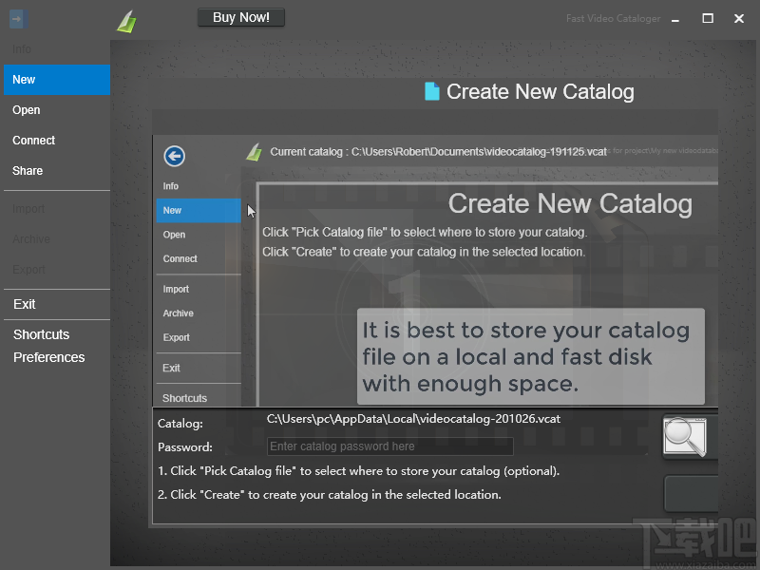Viewport: 760px width, 570px height.
Task: Click the document icon beside Create New Catalog heading
Action: [x=432, y=91]
